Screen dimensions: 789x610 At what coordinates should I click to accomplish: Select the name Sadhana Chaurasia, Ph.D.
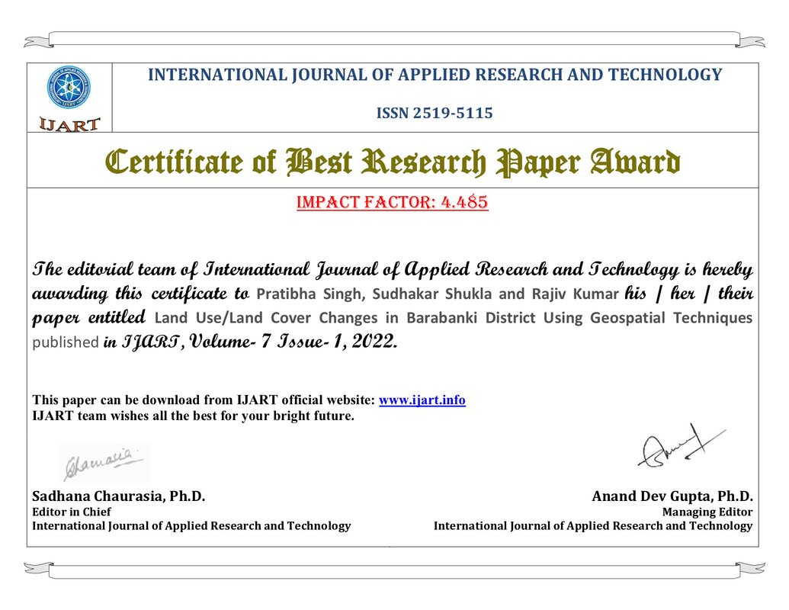(x=119, y=496)
